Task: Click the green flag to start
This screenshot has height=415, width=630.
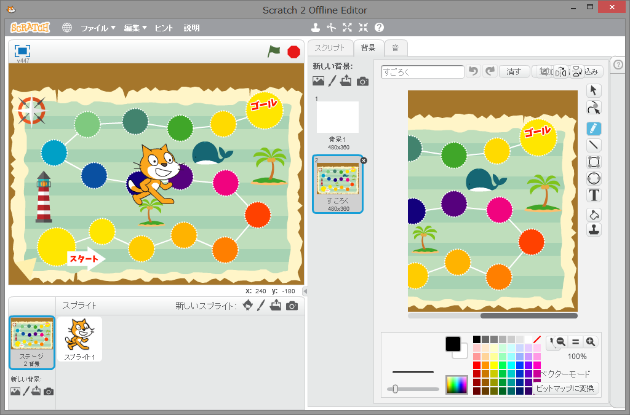Action: pyautogui.click(x=274, y=52)
